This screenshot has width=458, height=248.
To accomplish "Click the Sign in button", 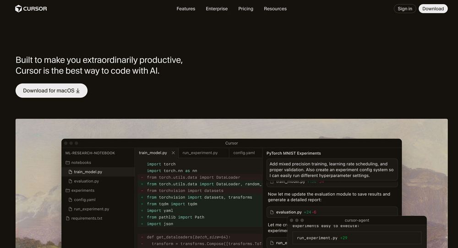I will tap(405, 9).
